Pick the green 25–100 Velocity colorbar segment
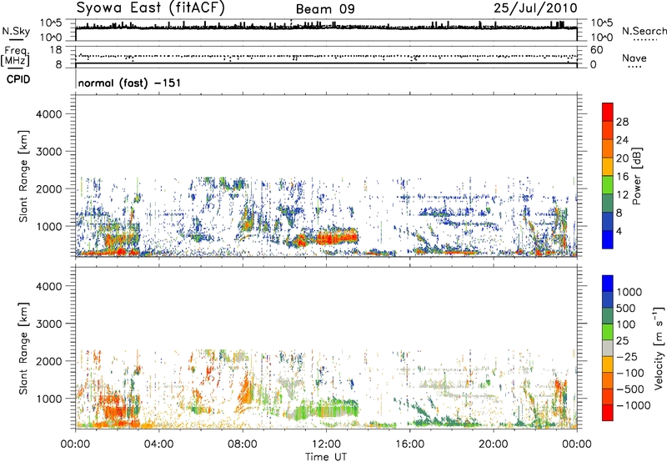Viewport: 667px width, 462px height. tap(608, 332)
